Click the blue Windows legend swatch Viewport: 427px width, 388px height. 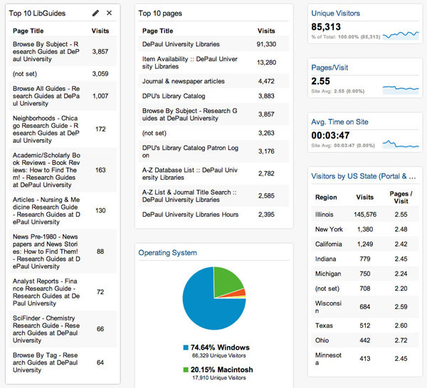[x=184, y=347]
